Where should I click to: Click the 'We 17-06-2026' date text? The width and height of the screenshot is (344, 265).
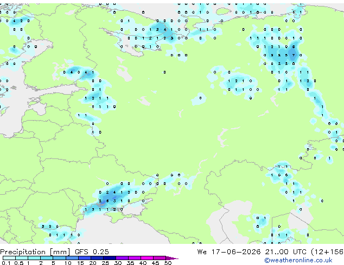pyautogui.click(x=229, y=252)
